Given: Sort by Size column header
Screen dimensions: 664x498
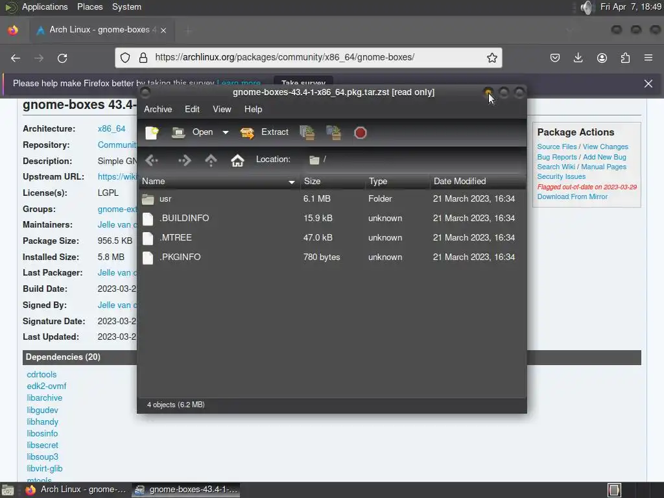Looking at the screenshot, I should [333, 182].
